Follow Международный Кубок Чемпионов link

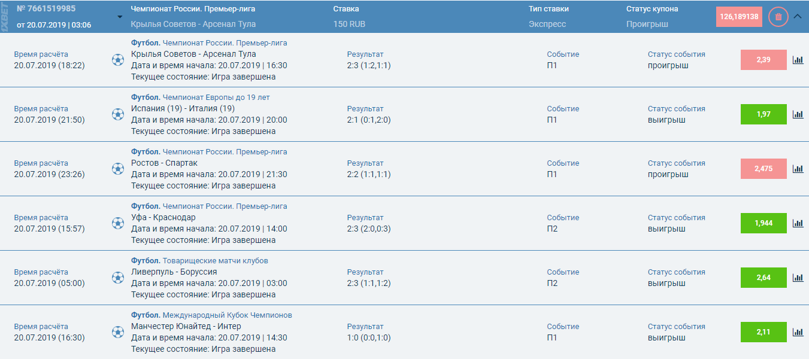pos(227,315)
